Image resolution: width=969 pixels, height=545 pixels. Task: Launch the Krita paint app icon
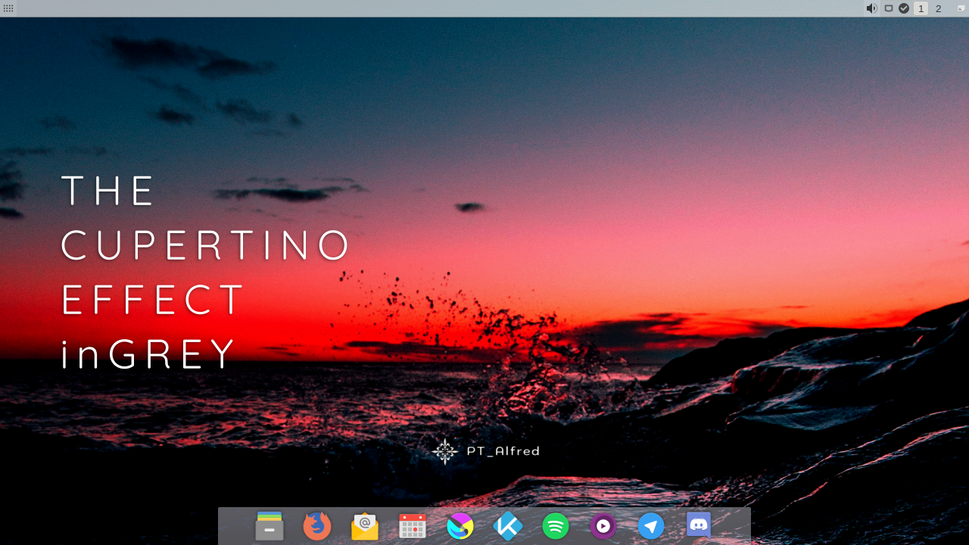[460, 526]
